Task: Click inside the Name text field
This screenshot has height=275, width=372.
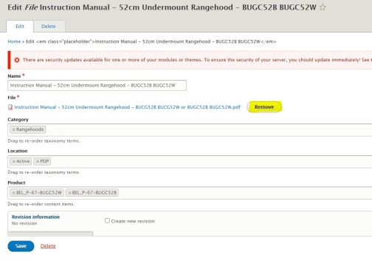Action: click(97, 86)
